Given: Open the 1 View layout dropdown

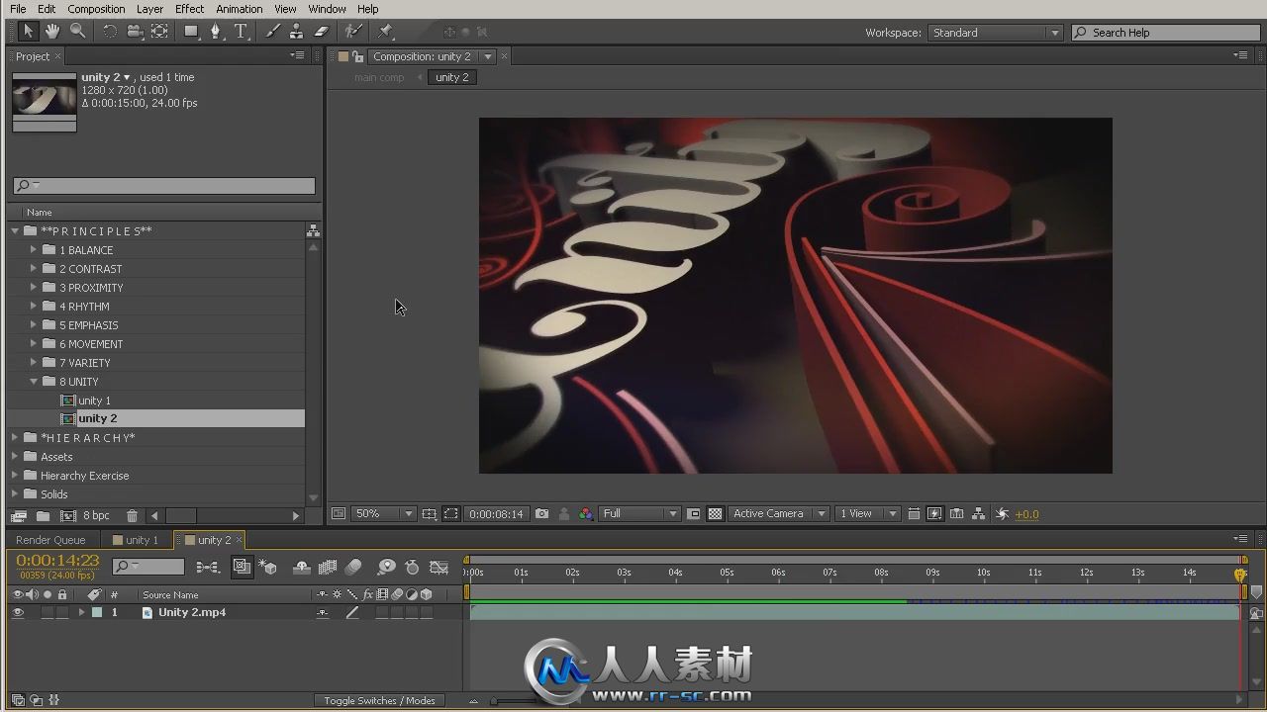Looking at the screenshot, I should click(868, 513).
